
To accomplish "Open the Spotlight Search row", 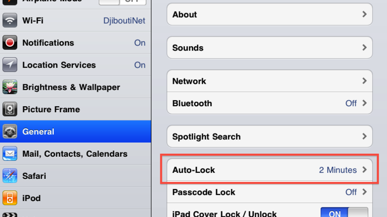I will pyautogui.click(x=269, y=136).
